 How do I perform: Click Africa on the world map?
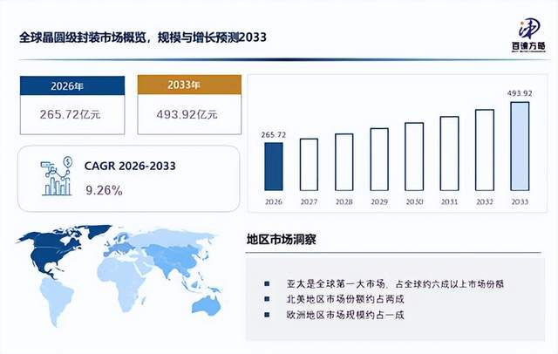[122, 283]
